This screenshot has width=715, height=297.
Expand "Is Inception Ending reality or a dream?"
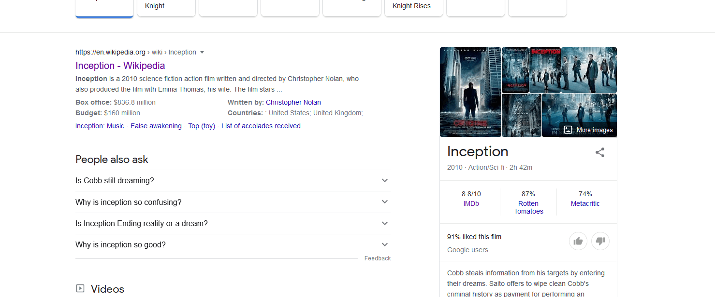[x=233, y=223]
